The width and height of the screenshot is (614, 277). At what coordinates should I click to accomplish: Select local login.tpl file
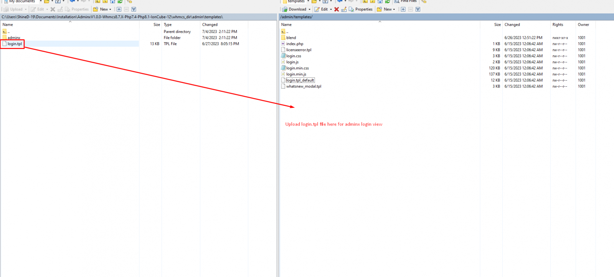[x=15, y=44]
